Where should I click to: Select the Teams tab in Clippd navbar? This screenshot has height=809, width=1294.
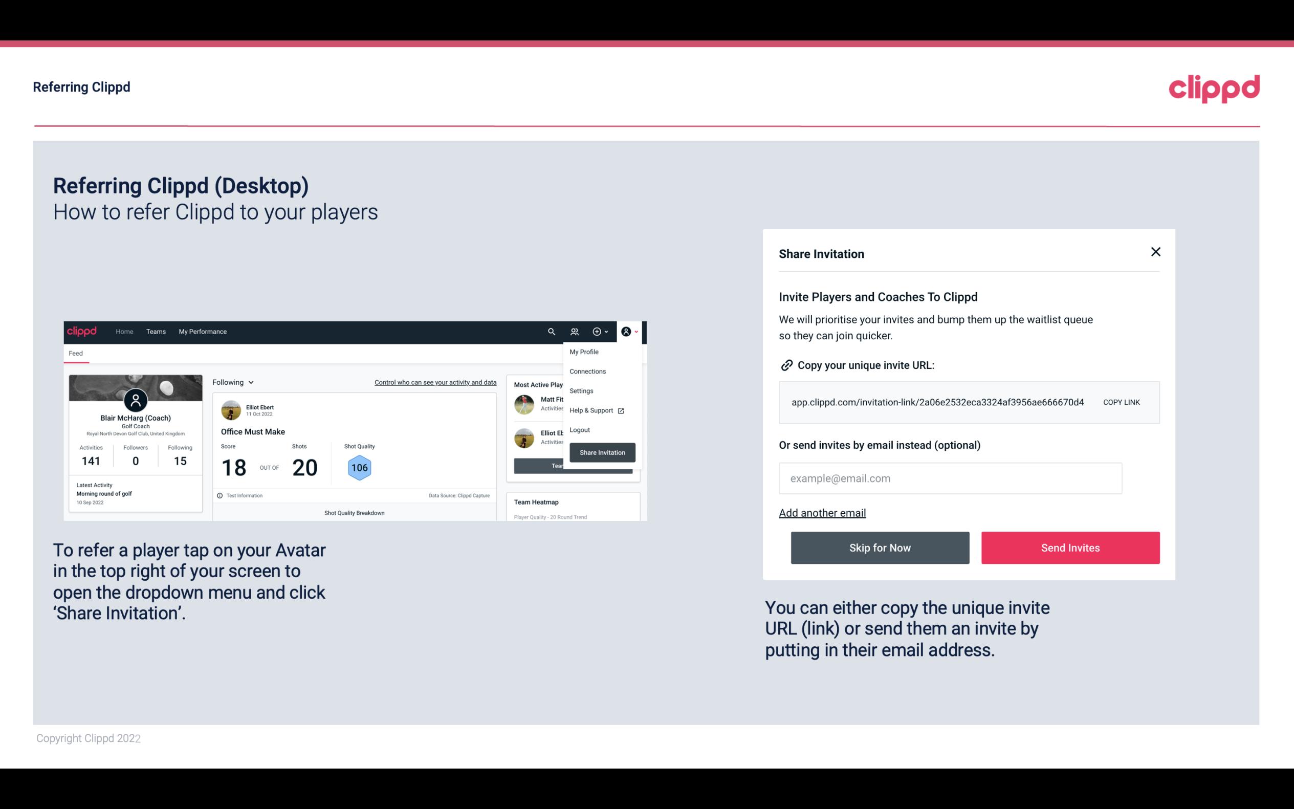tap(157, 332)
